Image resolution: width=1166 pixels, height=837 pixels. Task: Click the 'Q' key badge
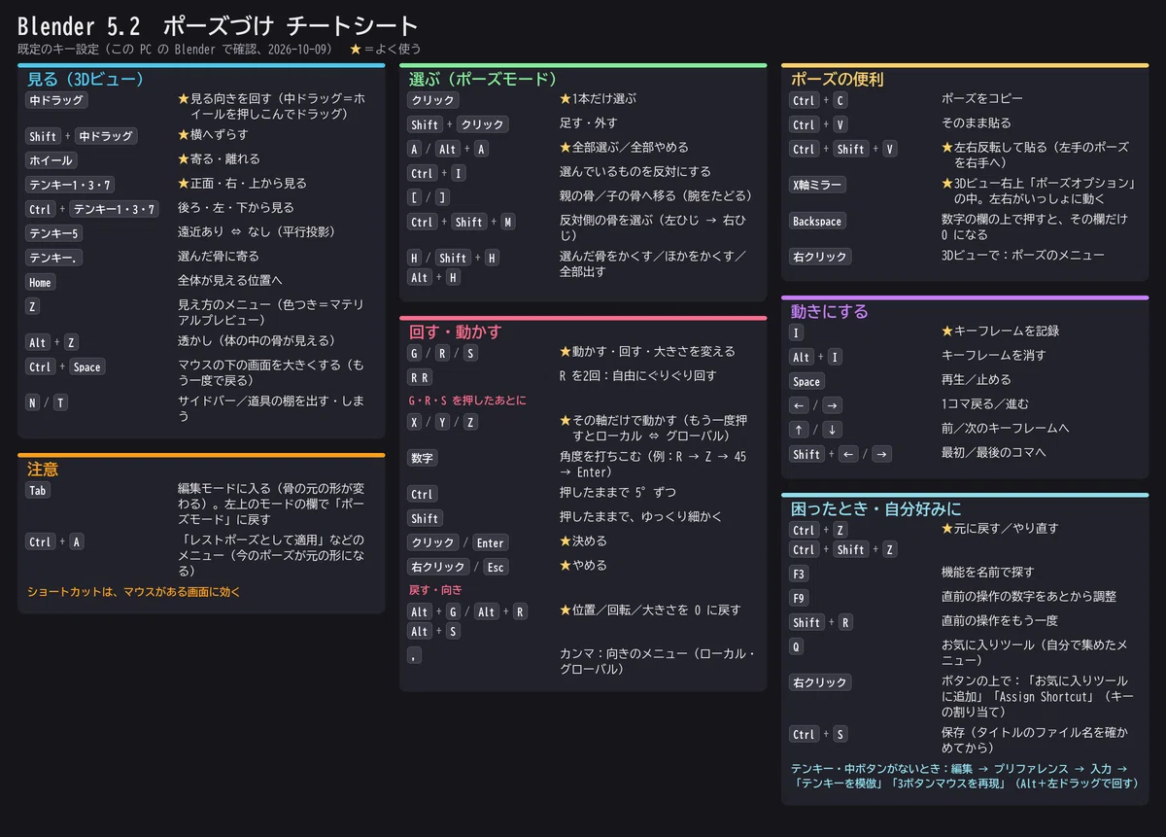[797, 646]
